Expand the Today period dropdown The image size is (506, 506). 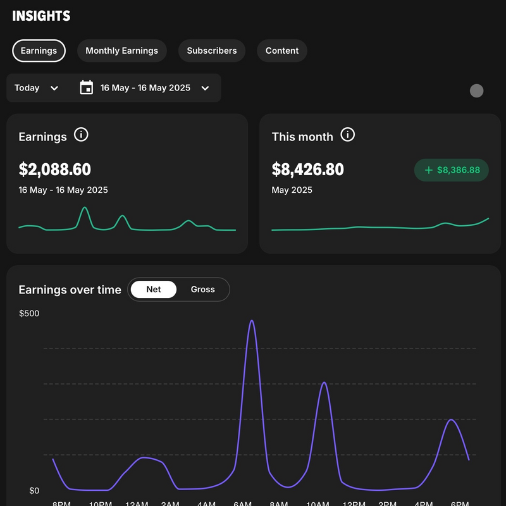[x=37, y=88]
